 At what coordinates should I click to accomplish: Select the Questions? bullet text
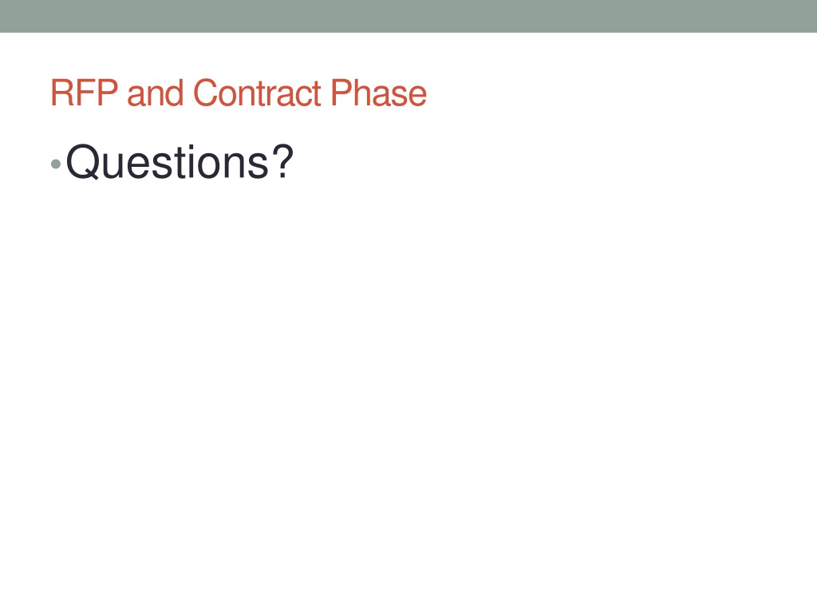click(x=180, y=162)
